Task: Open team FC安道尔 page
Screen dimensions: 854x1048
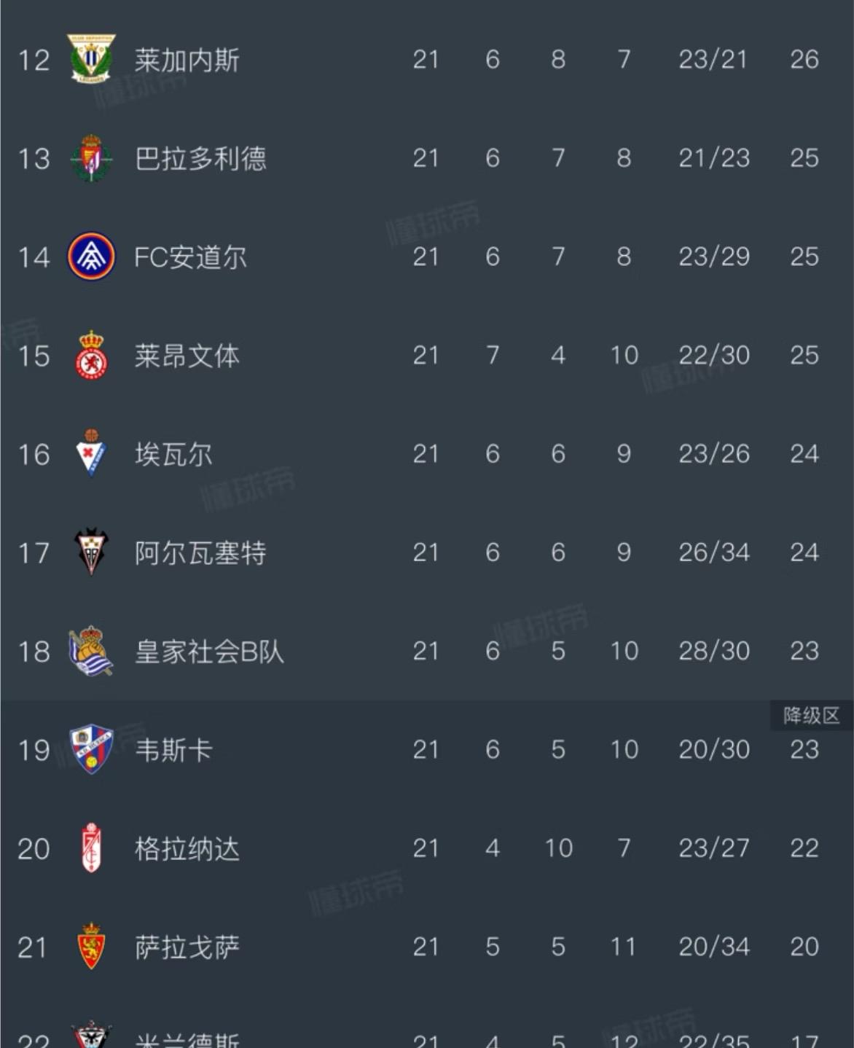Action: click(190, 257)
